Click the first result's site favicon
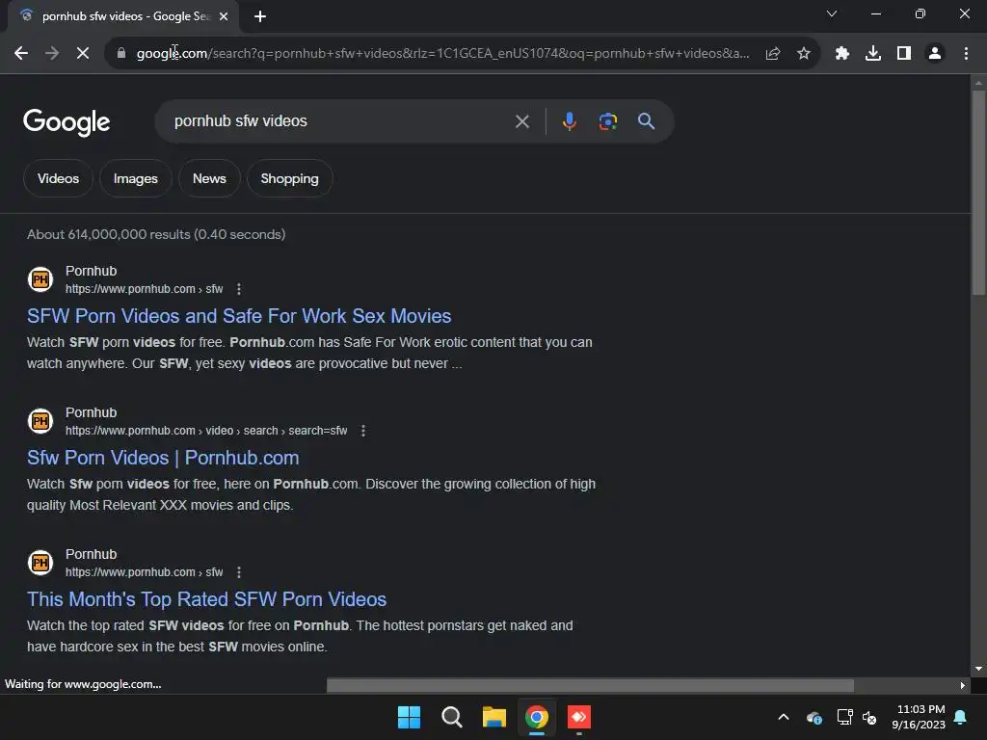 pyautogui.click(x=40, y=279)
